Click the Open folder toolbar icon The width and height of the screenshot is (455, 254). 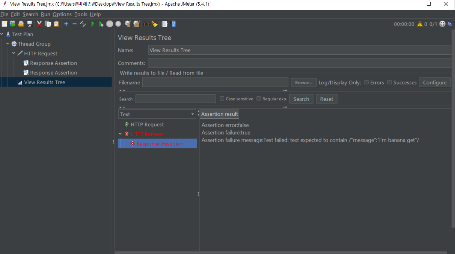[21, 24]
